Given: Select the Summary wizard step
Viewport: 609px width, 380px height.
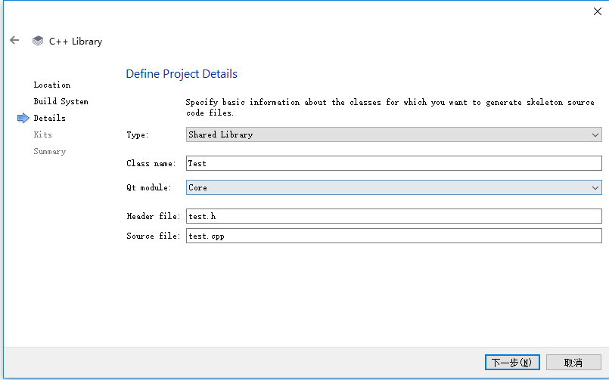Looking at the screenshot, I should [49, 151].
